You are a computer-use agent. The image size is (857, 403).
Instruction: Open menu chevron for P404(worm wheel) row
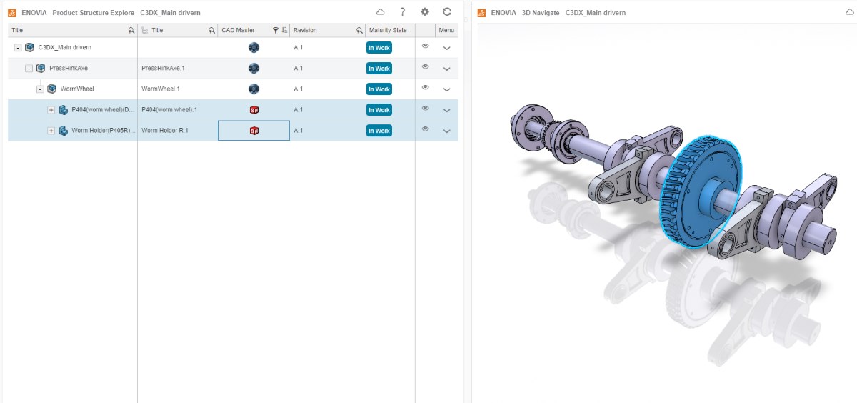(x=447, y=110)
